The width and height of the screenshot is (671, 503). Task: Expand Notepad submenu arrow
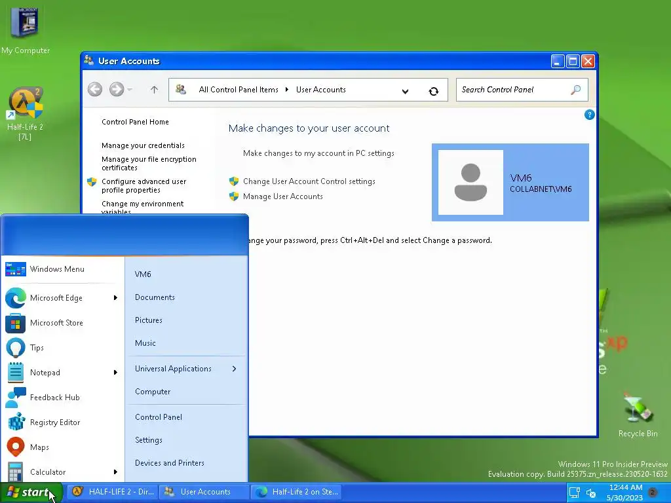tap(115, 373)
